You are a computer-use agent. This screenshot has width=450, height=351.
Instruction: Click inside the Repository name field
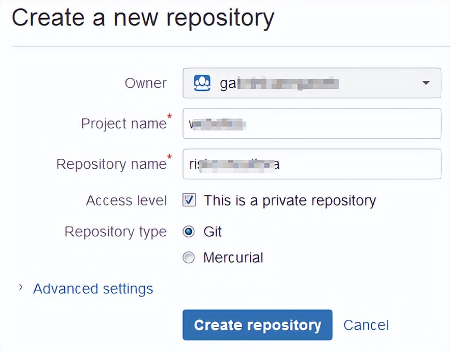click(311, 164)
